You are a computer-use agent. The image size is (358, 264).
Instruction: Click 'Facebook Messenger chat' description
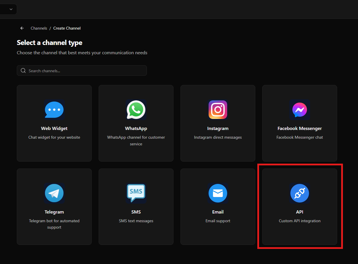coord(300,137)
